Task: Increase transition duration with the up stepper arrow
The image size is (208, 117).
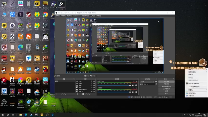Action: 156,83
